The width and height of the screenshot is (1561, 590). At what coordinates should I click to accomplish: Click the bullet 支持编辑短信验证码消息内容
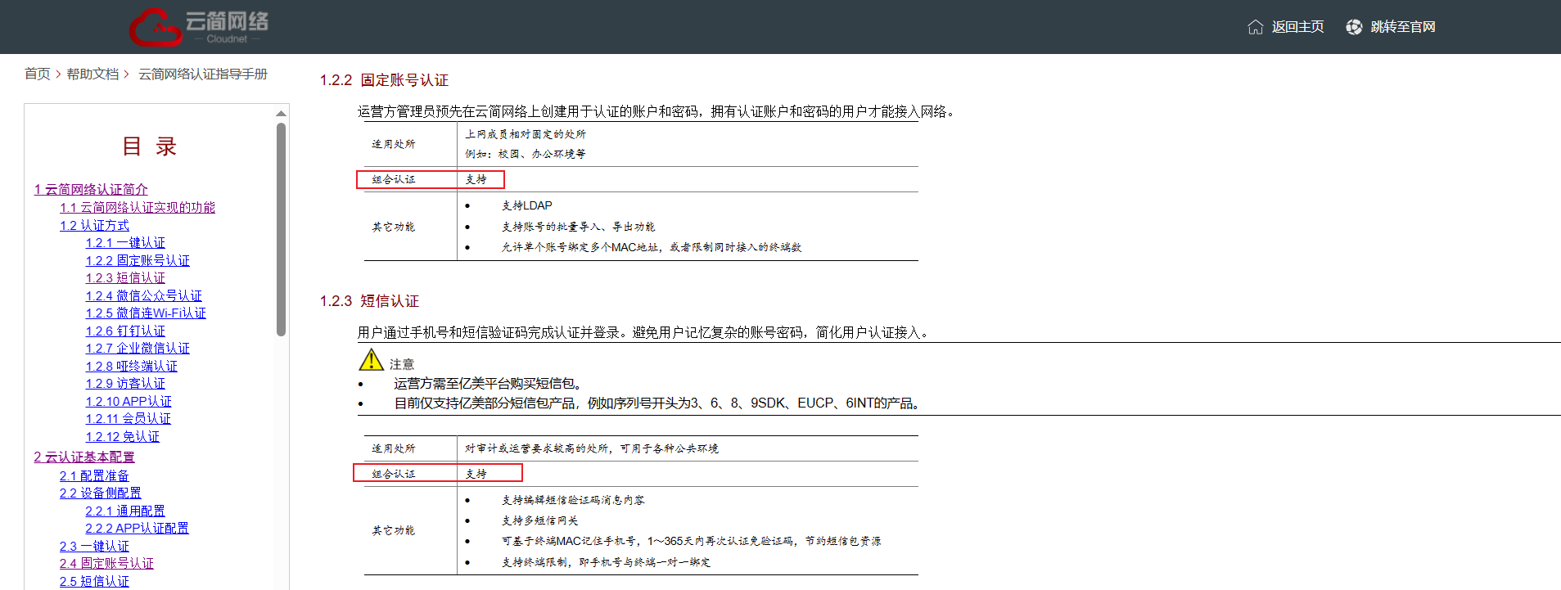[x=573, y=500]
